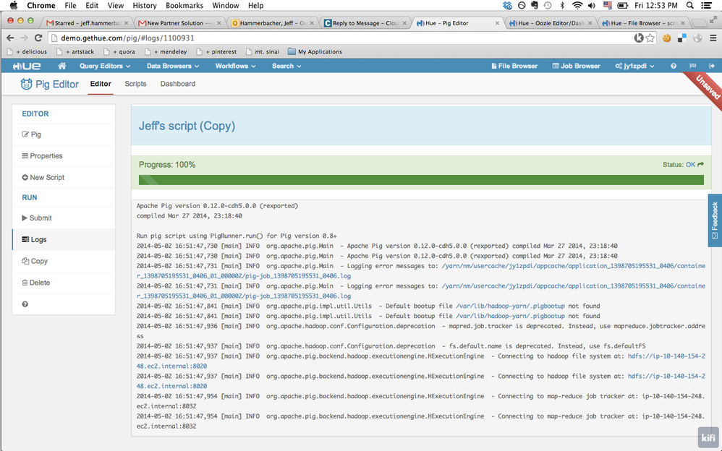
Task: Open the History menu
Action: tap(145, 6)
